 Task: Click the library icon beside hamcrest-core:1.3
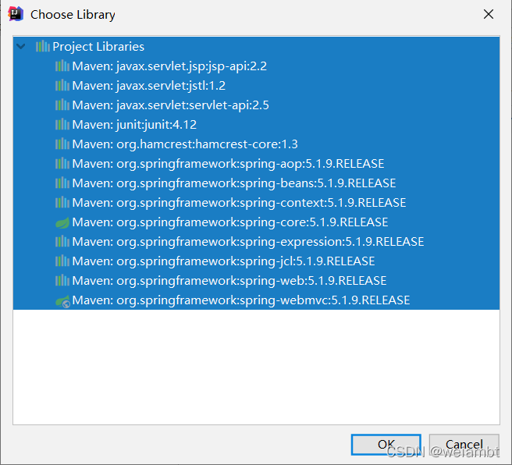coord(62,144)
